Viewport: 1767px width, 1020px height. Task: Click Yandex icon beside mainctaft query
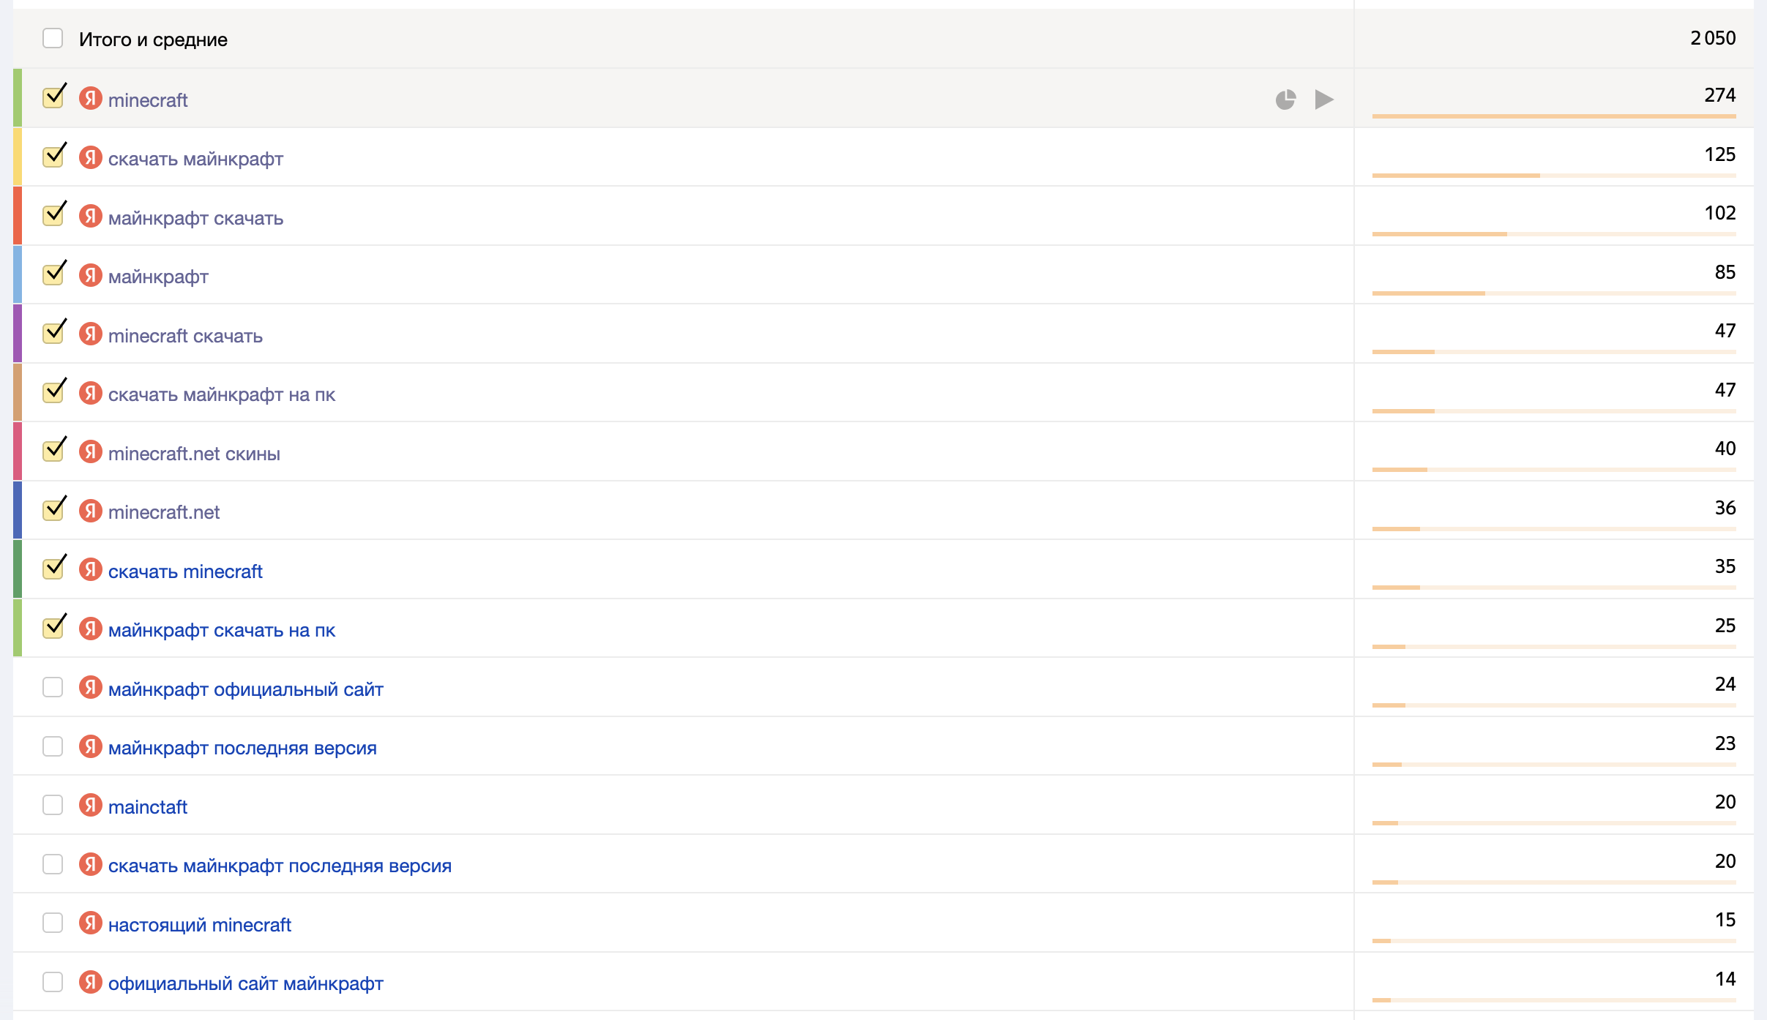coord(90,806)
